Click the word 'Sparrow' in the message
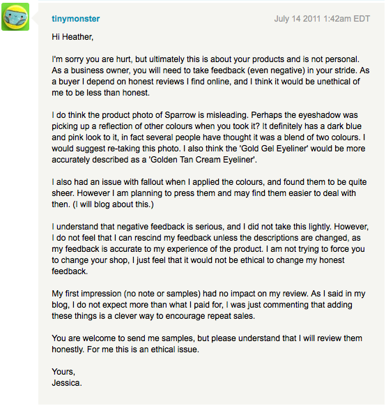 180,115
